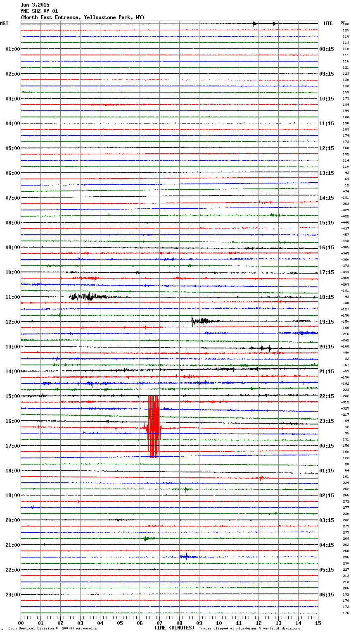The height and width of the screenshot is (634, 351).
Task: Click the 00:15 UTC time label
Action: pos(327,446)
